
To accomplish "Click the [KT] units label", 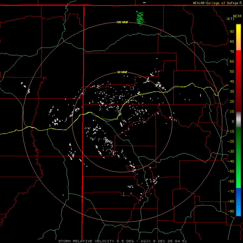I will point(230,19).
